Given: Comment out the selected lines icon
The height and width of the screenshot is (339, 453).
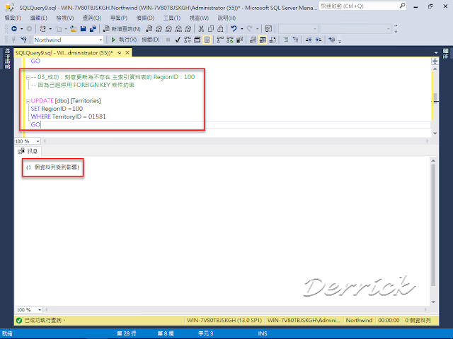Looking at the screenshot, I should click(286, 40).
